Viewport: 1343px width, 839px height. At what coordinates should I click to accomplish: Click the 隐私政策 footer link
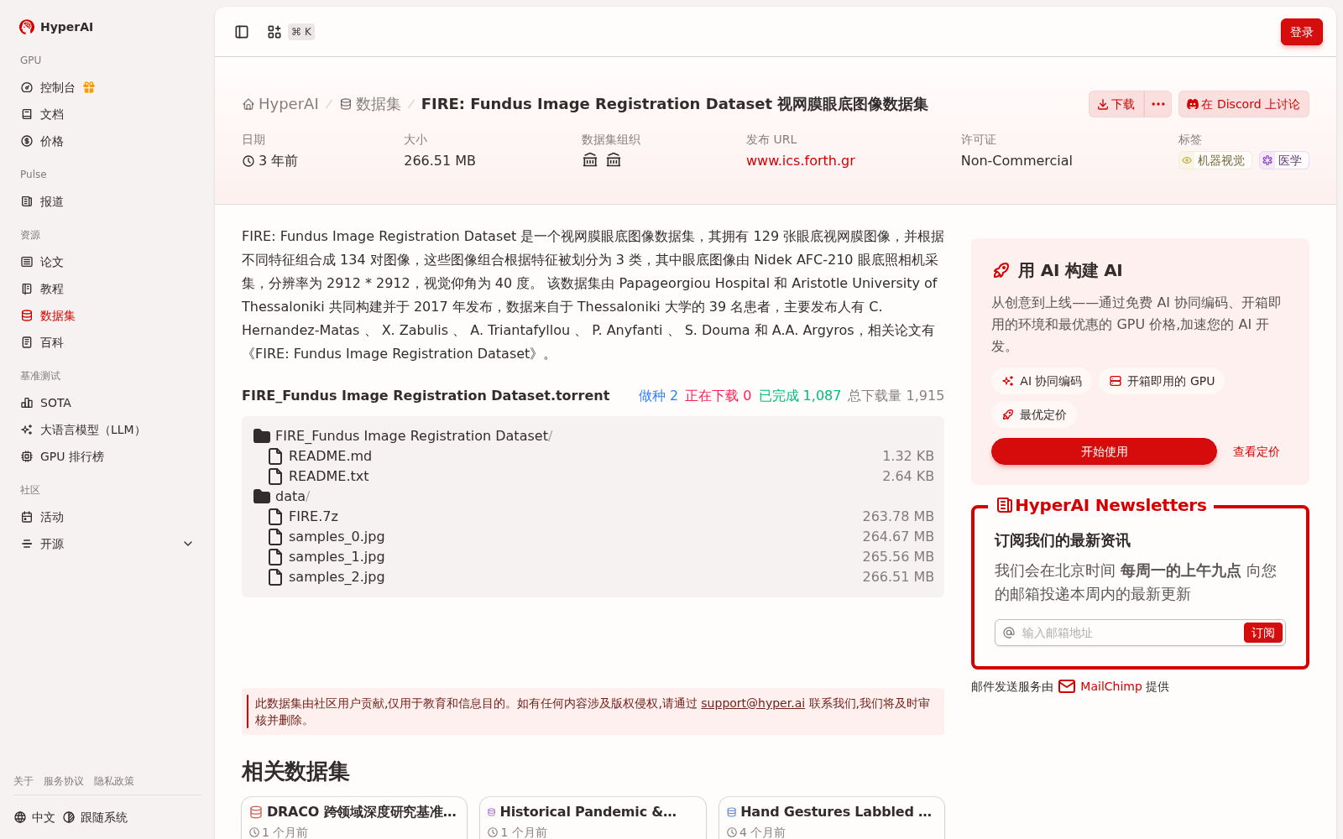[x=114, y=781]
